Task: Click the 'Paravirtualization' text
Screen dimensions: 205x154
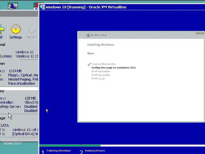Action: (x=21, y=83)
